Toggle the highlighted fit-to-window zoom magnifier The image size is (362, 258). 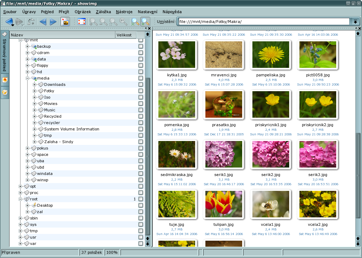point(145,22)
